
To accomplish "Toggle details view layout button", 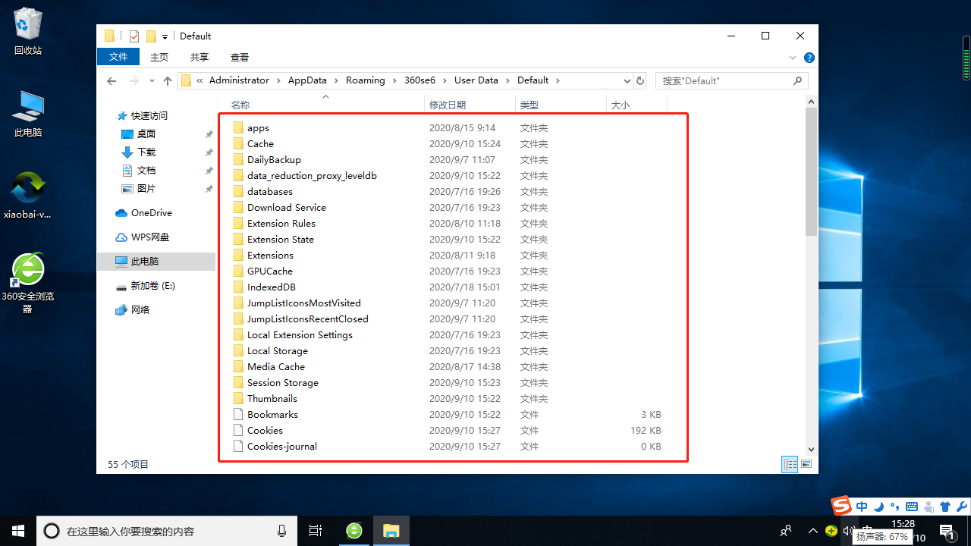I will [x=790, y=464].
